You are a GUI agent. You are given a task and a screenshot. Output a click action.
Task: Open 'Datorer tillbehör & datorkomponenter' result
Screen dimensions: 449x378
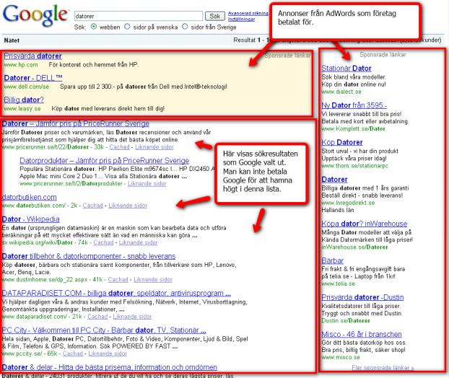[x=89, y=256]
